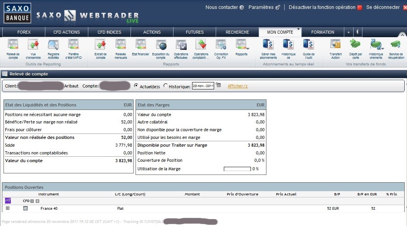This screenshot has height=226, width=407.
Task: Click the Nous contacter link
Action: pos(222,7)
